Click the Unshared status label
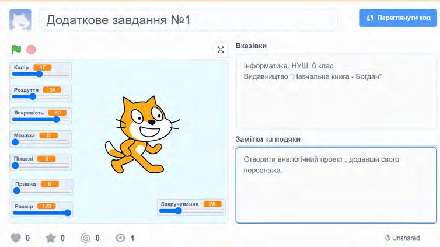The width and height of the screenshot is (440, 247). click(x=403, y=238)
